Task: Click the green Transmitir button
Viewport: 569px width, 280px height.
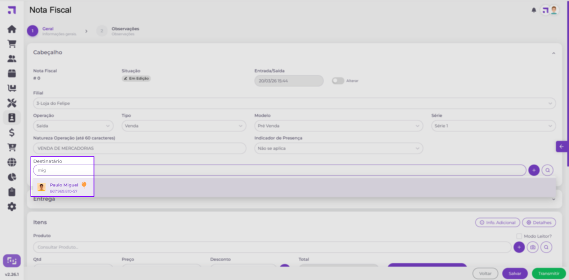Action: pos(548,273)
